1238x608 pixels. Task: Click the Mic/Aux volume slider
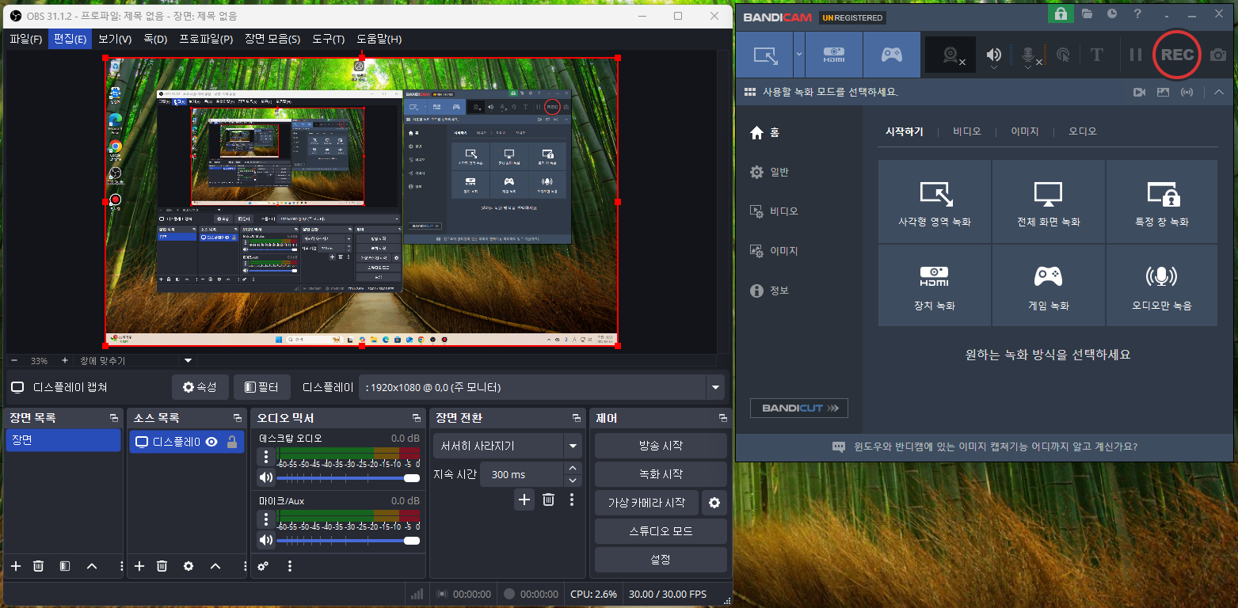(349, 541)
